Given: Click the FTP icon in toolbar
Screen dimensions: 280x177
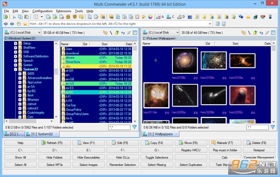Looking at the screenshot, I should pyautogui.click(x=263, y=17).
